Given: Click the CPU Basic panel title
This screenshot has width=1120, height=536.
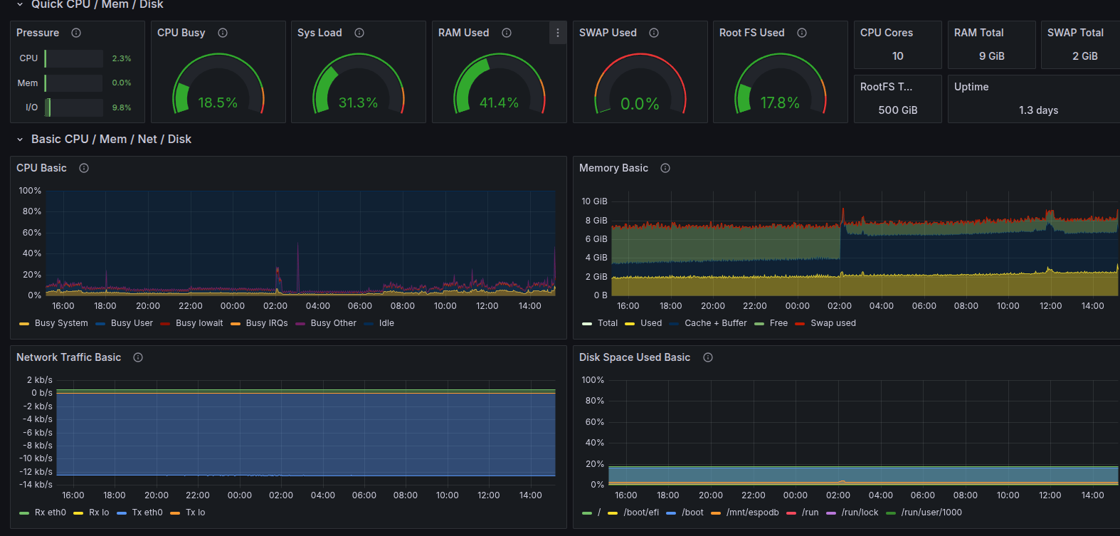Looking at the screenshot, I should tap(41, 168).
